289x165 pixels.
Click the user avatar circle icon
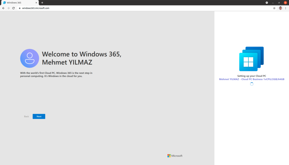[x=29, y=58]
